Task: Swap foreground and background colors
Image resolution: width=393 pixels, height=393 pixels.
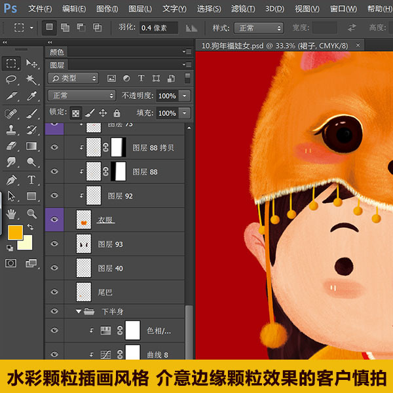Action: point(31,227)
